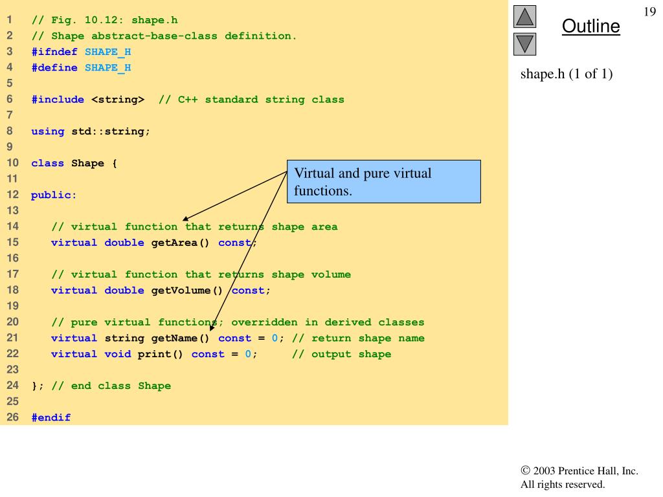Click the slide number 19
Screen dimensions: 663x497
649,12
